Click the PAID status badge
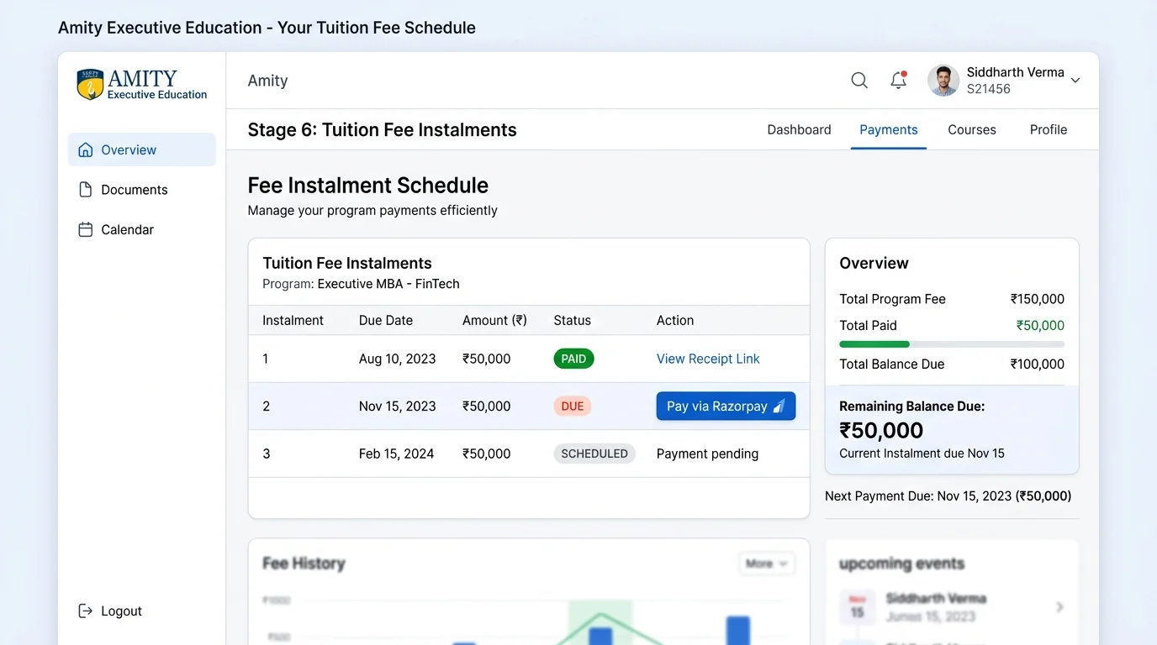Screen dimensions: 1157x645 (x=573, y=359)
